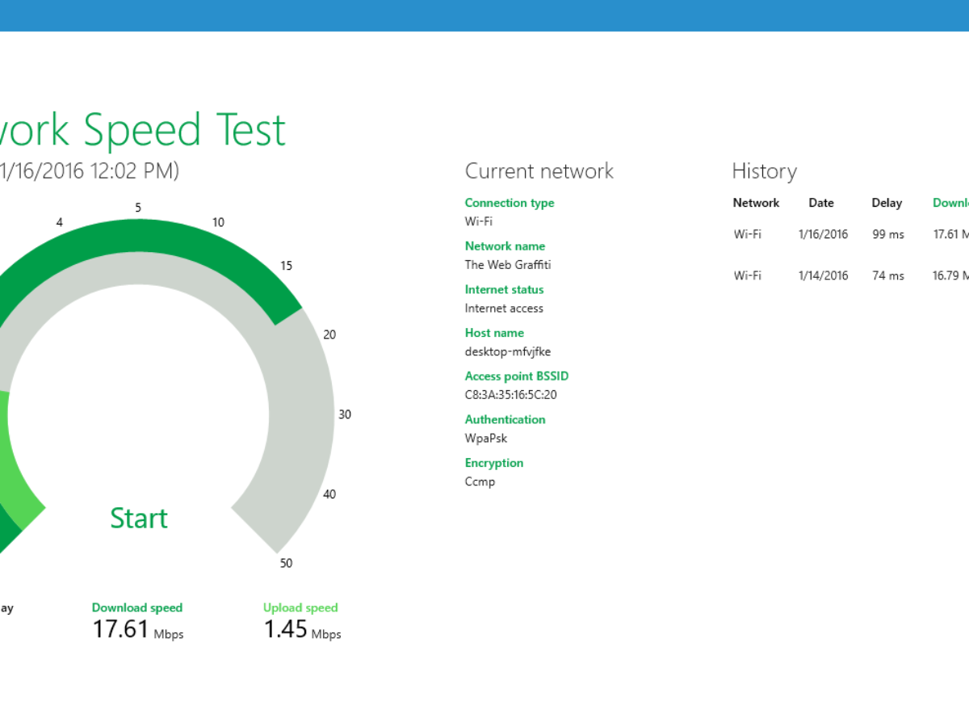Select the 1/16/2016 Wi-Fi history row
Screen dimensions: 969x727
click(x=848, y=234)
